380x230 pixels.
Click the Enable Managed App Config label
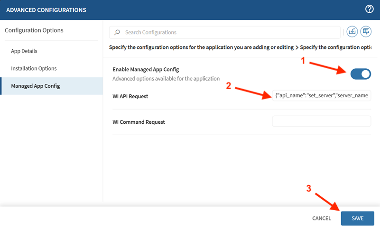coord(146,69)
